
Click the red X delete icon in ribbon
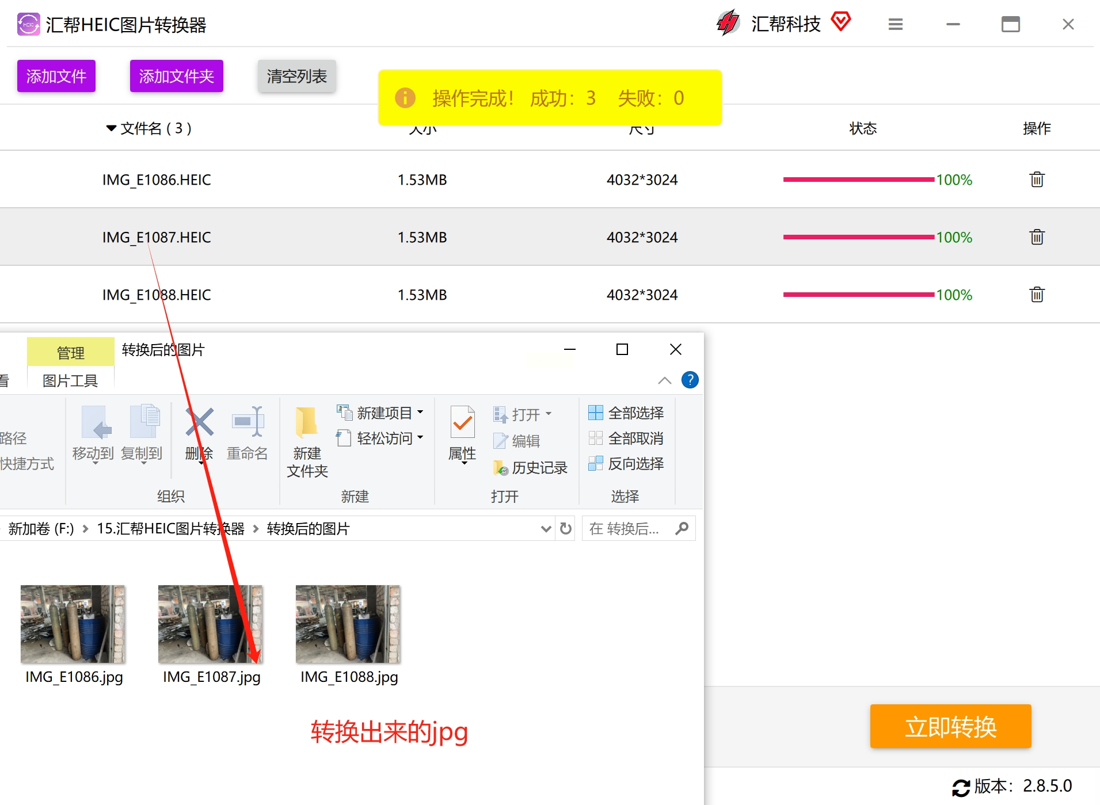(199, 422)
